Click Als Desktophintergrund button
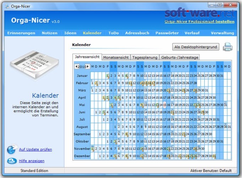This screenshot has height=178, width=242. click(196, 47)
